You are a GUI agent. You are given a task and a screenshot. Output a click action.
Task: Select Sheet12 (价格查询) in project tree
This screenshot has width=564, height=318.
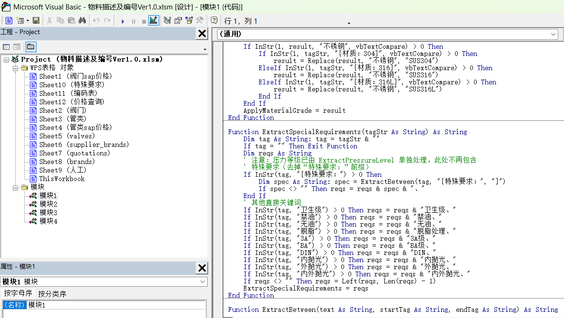(x=71, y=102)
